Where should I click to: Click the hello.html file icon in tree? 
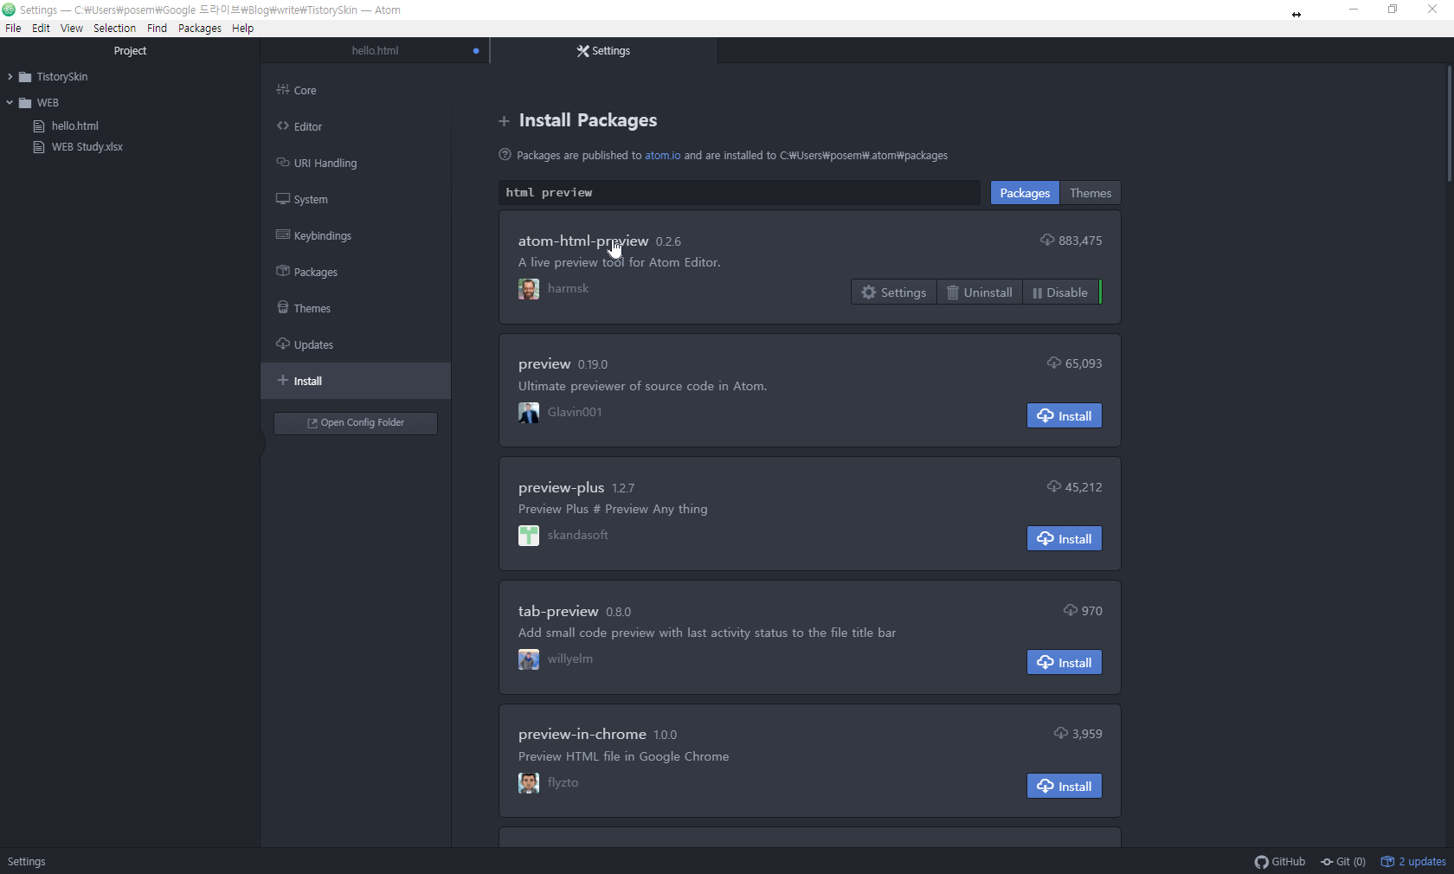(39, 126)
